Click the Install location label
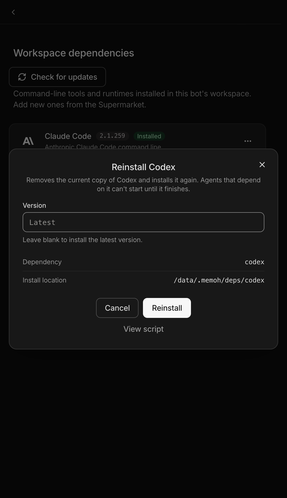Screen dimensions: 287x498 point(44,280)
